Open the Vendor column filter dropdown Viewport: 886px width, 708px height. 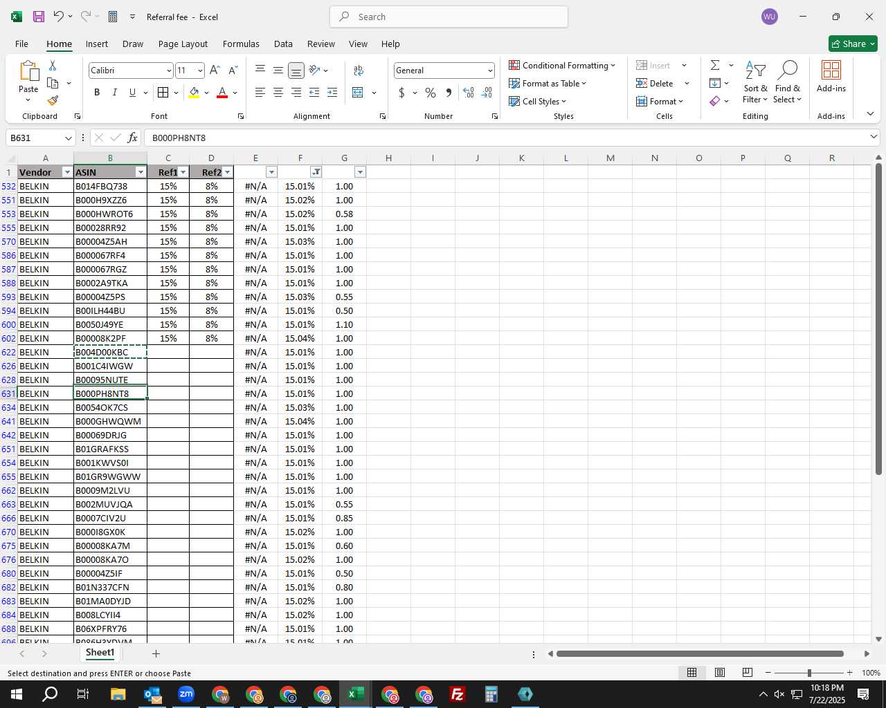[67, 172]
